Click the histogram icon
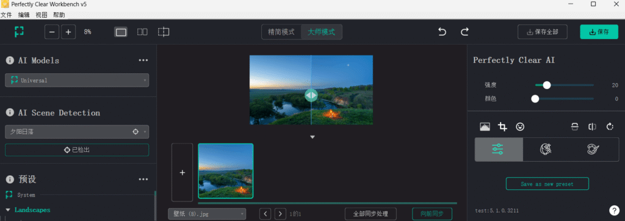The width and height of the screenshot is (625, 221). click(485, 127)
